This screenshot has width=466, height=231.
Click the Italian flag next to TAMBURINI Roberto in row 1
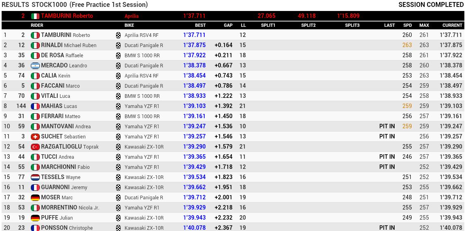35,35
